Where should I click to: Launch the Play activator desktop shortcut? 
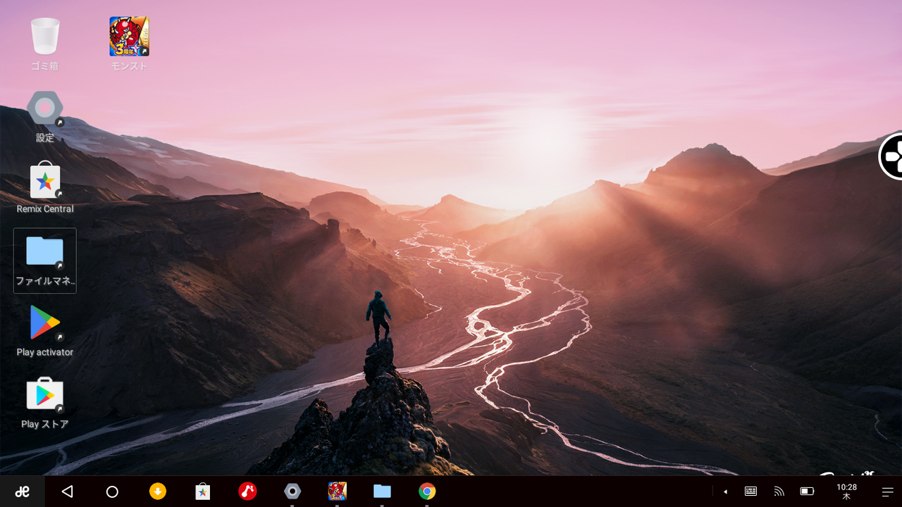click(x=45, y=331)
